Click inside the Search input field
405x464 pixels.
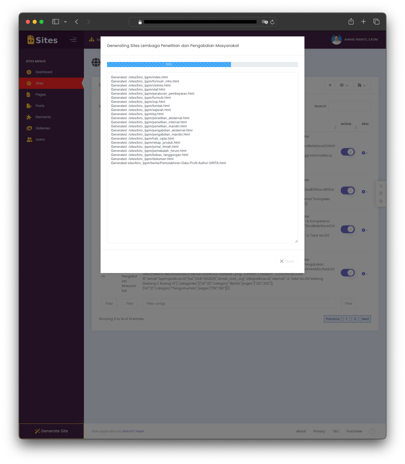click(x=349, y=106)
